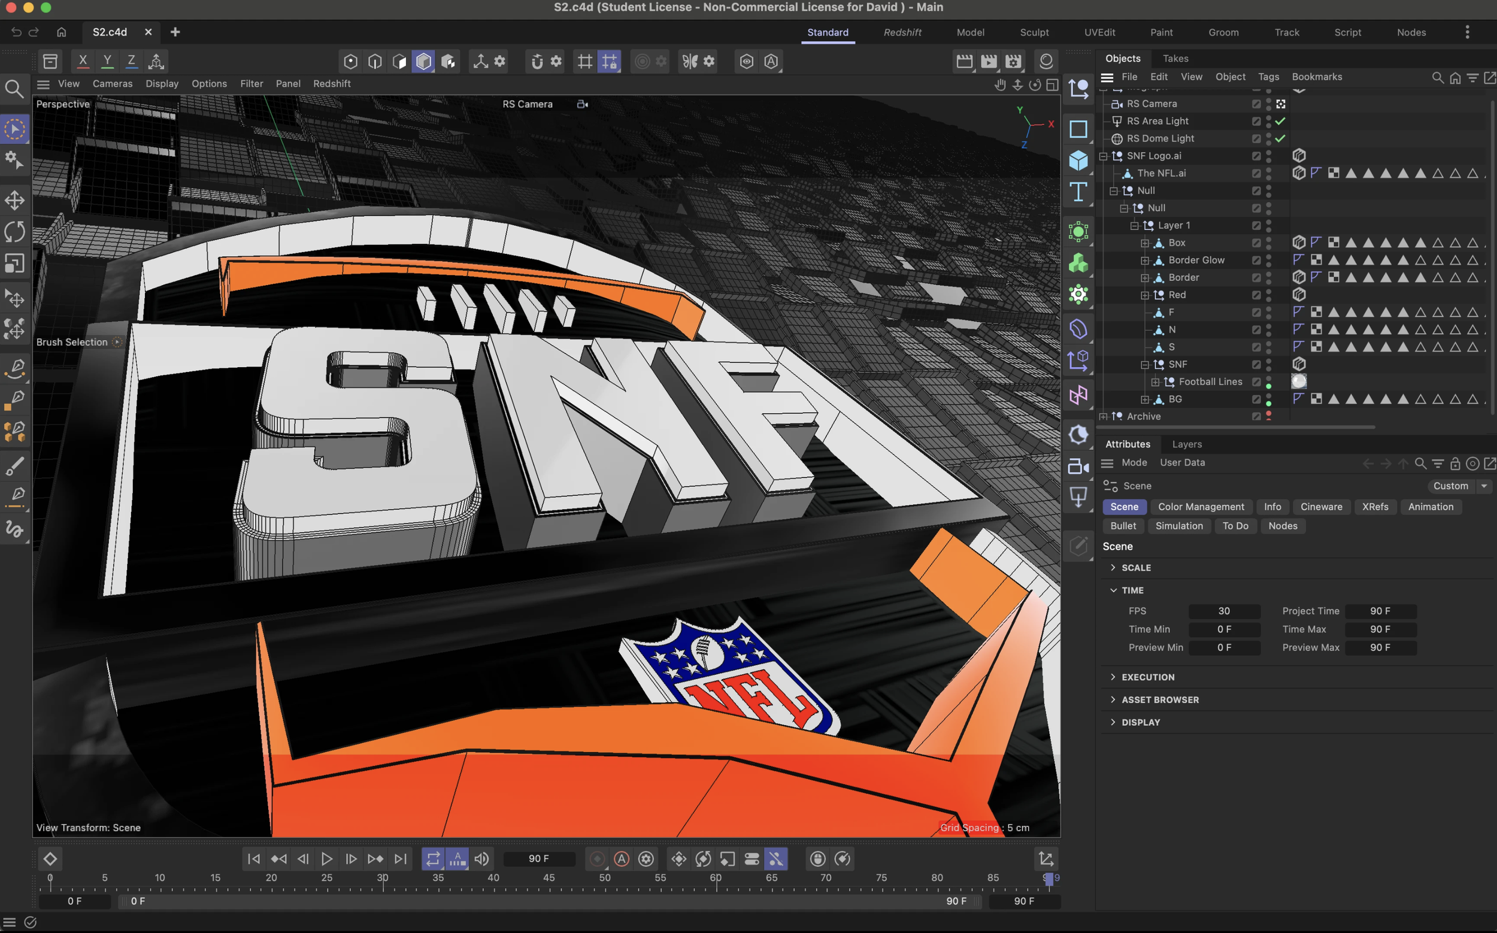Open a new project tab with plus

pos(175,32)
